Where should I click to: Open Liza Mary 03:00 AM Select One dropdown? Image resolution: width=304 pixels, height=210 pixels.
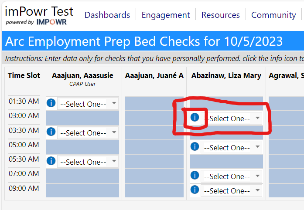tap(231, 118)
